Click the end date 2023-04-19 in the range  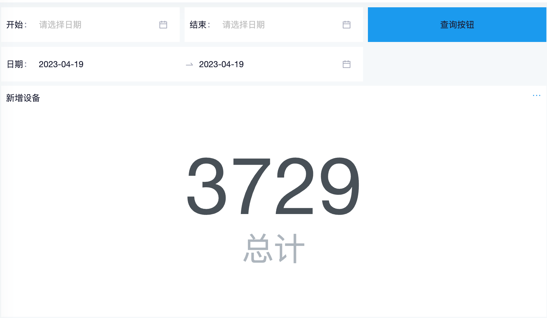[221, 64]
